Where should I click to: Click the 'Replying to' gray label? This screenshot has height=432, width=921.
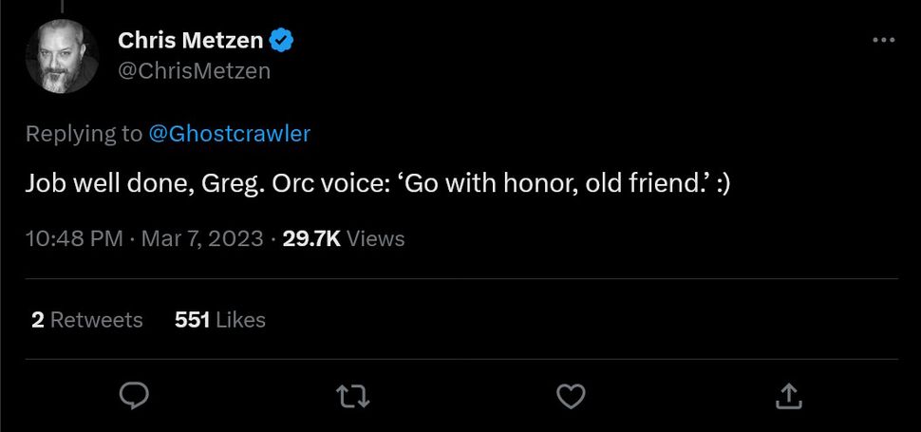click(x=84, y=134)
